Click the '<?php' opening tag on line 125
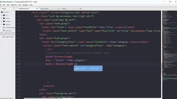177x99 pixels. [49, 49]
